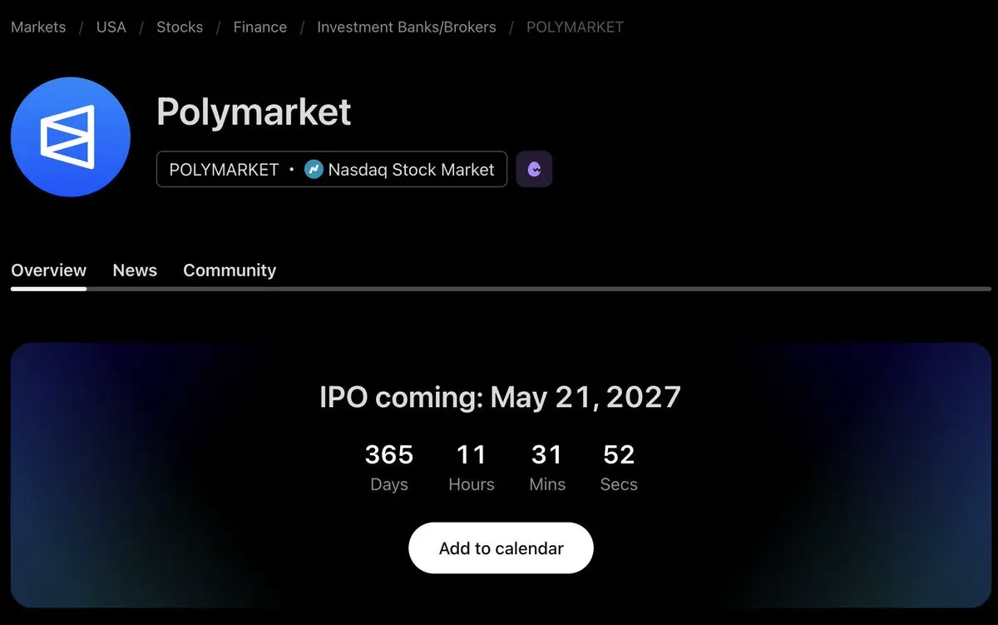Screen dimensions: 998x625
Task: Open the Investment Banks/Brokers breadcrumb
Action: pyautogui.click(x=407, y=27)
